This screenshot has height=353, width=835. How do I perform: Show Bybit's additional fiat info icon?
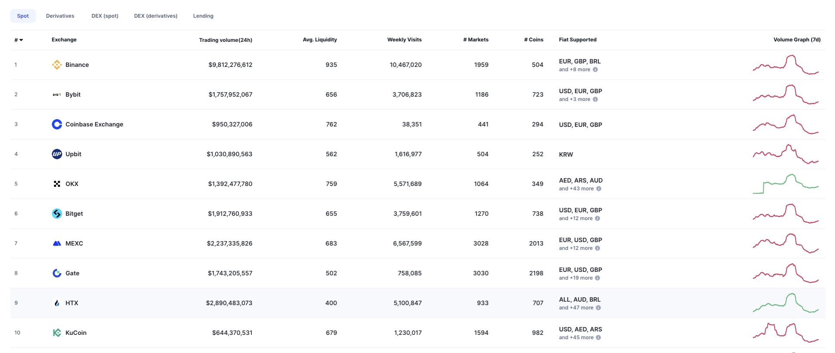coord(595,99)
